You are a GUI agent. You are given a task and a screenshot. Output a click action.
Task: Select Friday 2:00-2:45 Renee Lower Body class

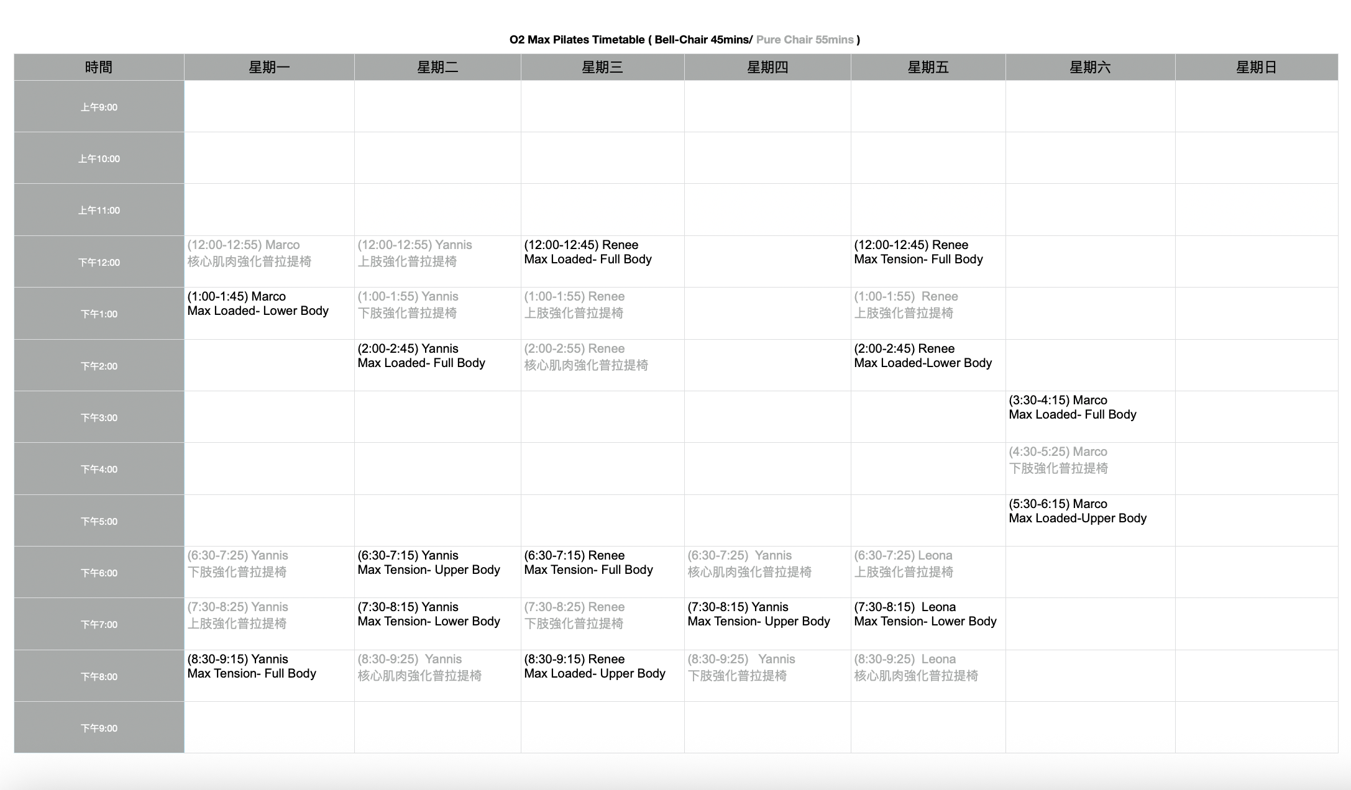928,365
